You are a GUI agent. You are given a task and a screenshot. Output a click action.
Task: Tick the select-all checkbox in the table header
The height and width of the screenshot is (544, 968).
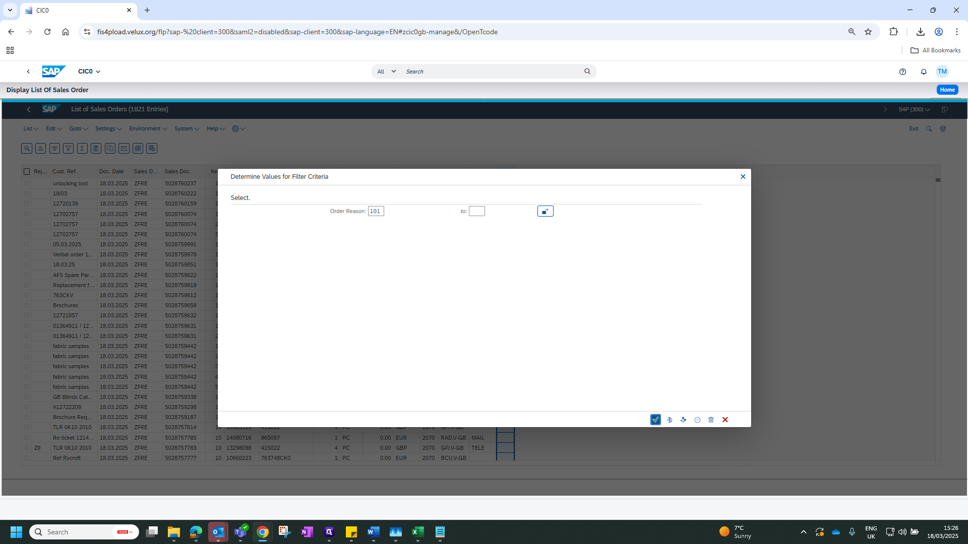coord(27,171)
